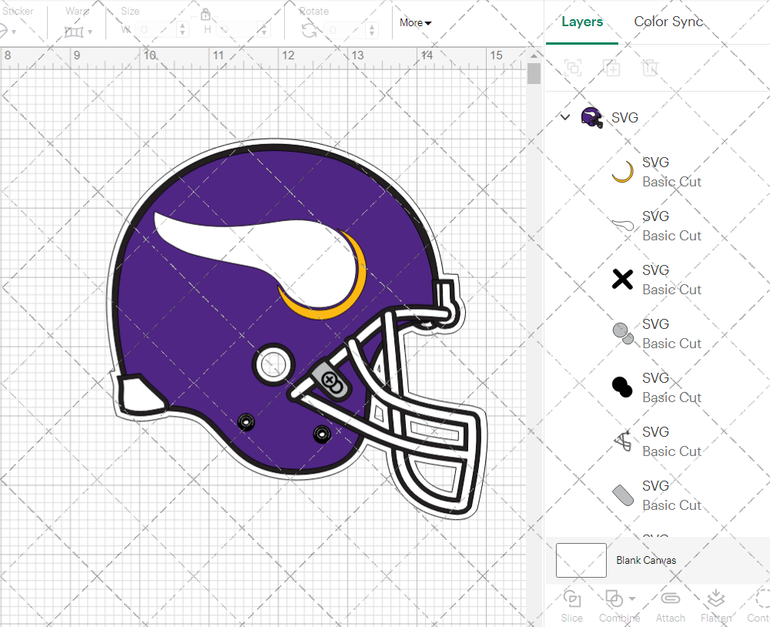Screen dimensions: 770x627
Task: Click the Rotate icon in the toolbar
Action: (x=309, y=30)
